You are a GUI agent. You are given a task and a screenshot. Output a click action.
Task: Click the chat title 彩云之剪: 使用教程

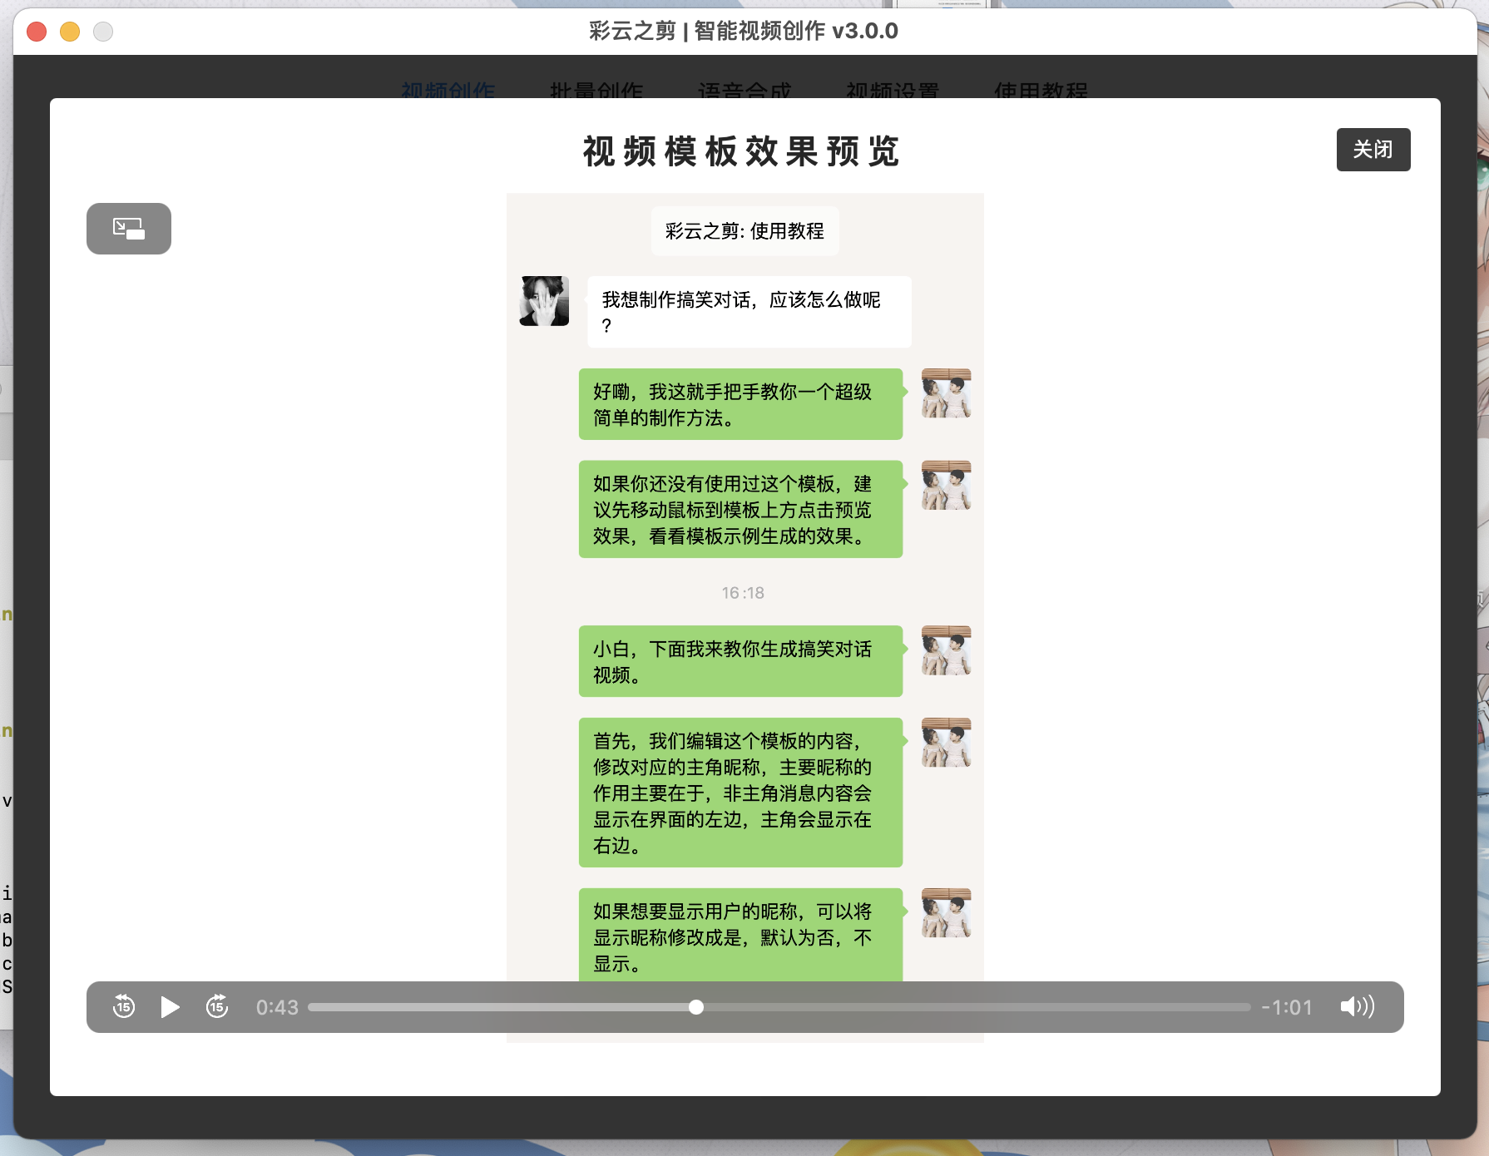(x=744, y=231)
